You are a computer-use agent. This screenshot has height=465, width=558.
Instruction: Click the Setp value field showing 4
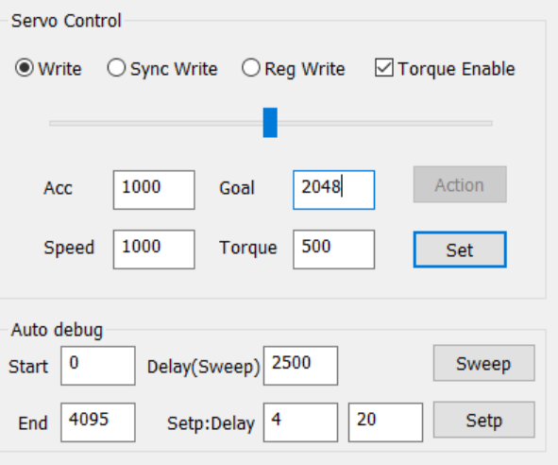[x=300, y=422]
